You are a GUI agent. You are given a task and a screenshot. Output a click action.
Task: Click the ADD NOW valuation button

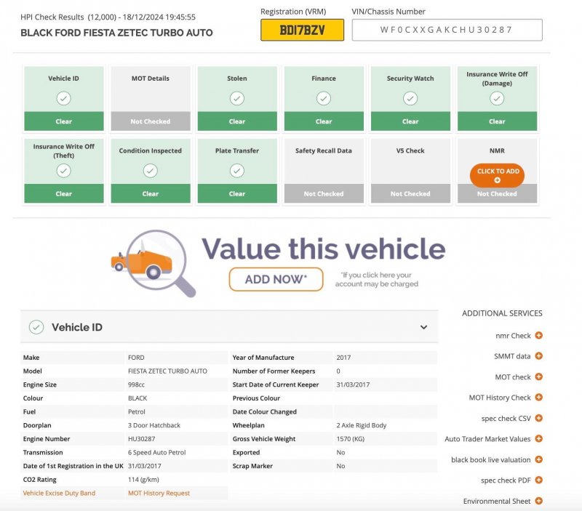276,279
